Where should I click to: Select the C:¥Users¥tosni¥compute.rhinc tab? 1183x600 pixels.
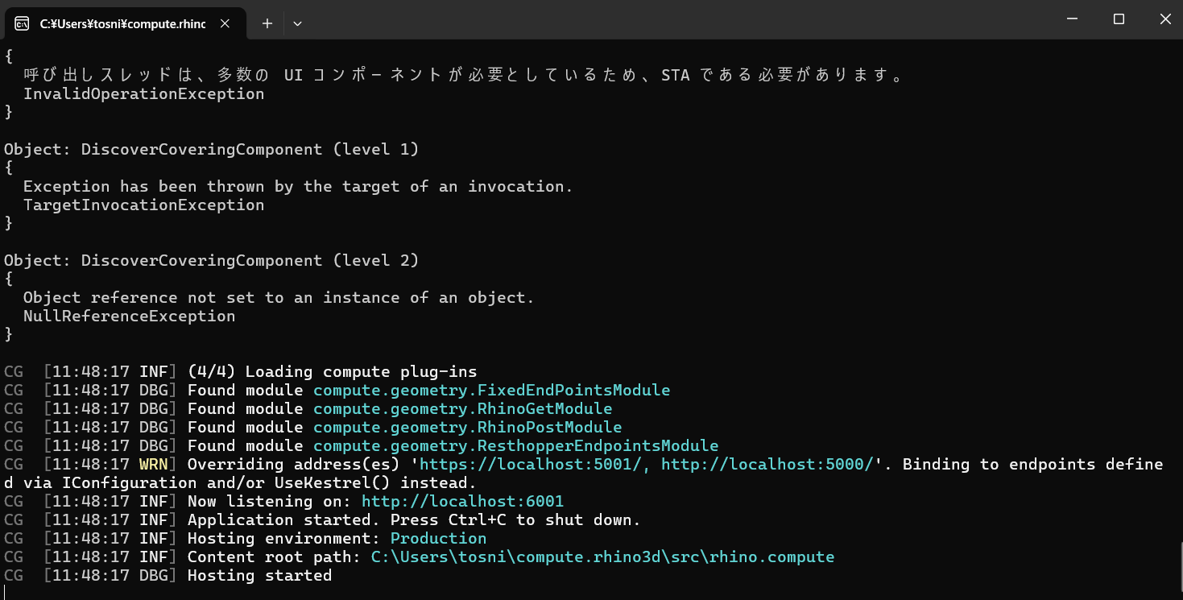(x=121, y=23)
